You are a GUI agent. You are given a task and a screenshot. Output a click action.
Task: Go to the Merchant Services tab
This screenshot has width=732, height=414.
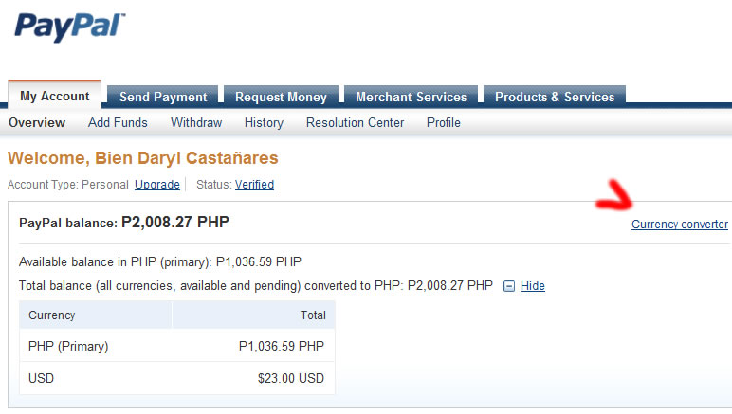click(x=411, y=97)
